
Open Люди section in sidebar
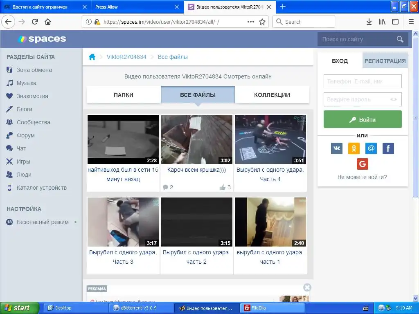click(x=19, y=175)
